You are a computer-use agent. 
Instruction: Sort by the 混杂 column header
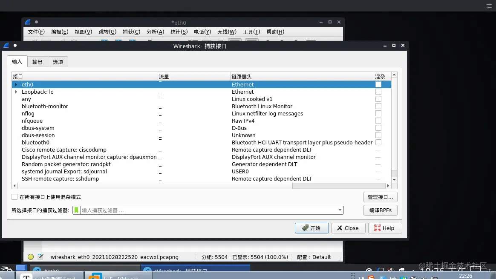click(382, 77)
